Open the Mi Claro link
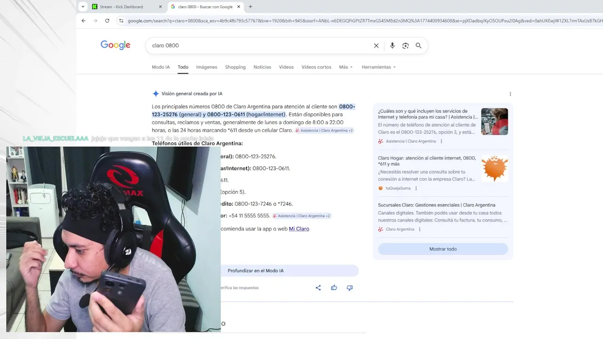The image size is (603, 339). tap(299, 229)
